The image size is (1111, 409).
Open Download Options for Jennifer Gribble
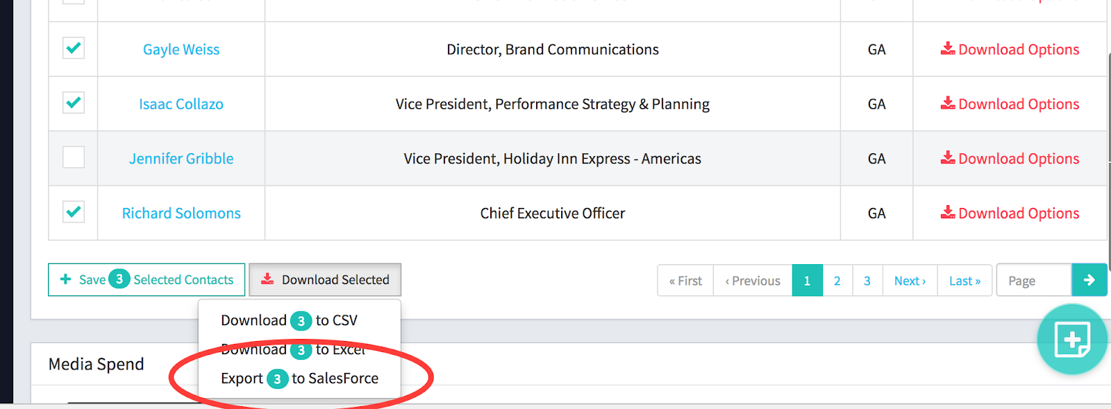pos(1010,159)
